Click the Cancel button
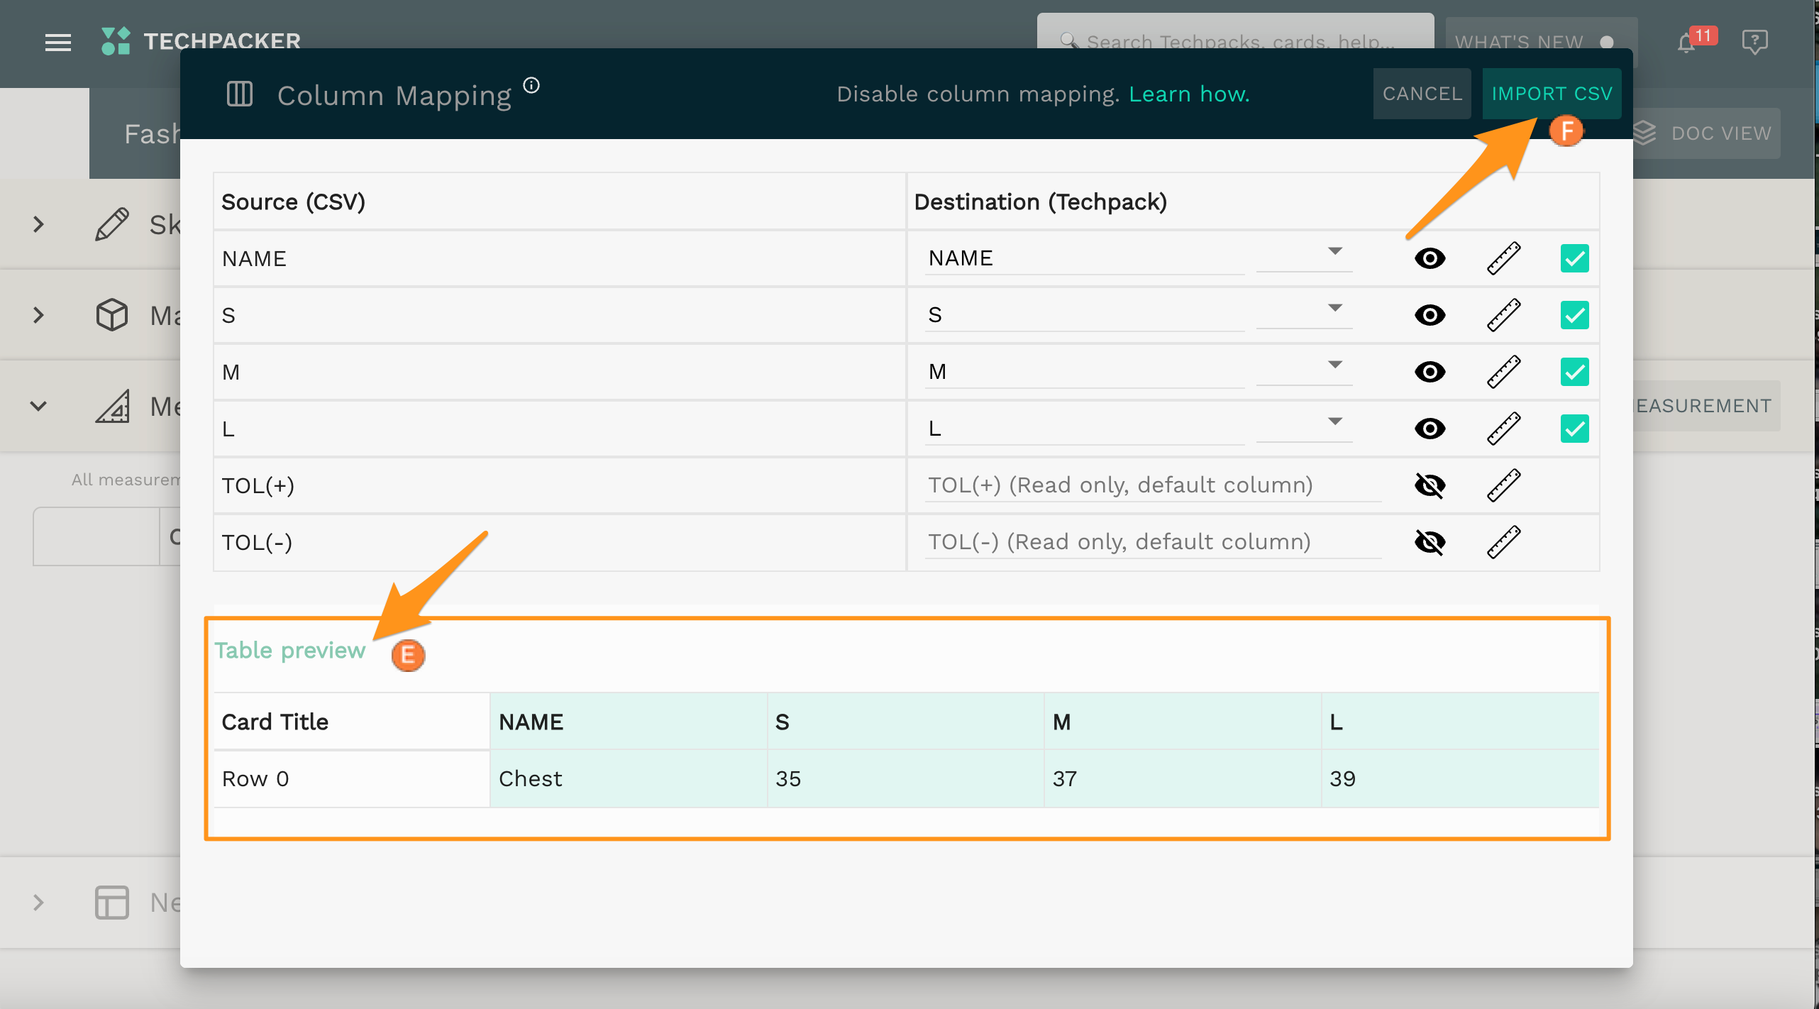 1422,94
